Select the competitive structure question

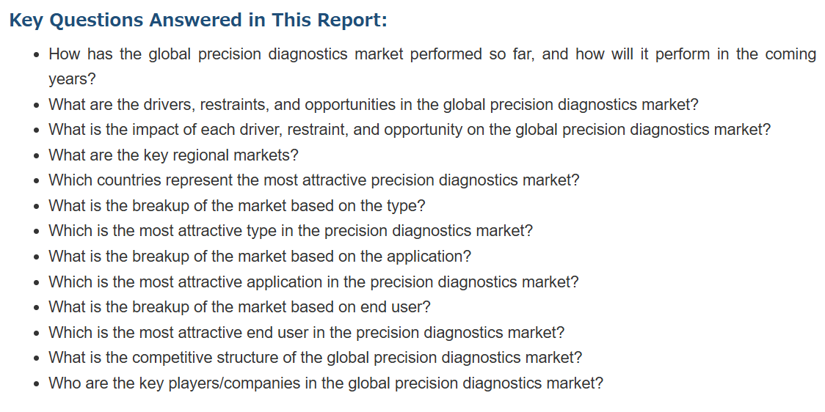click(x=316, y=357)
